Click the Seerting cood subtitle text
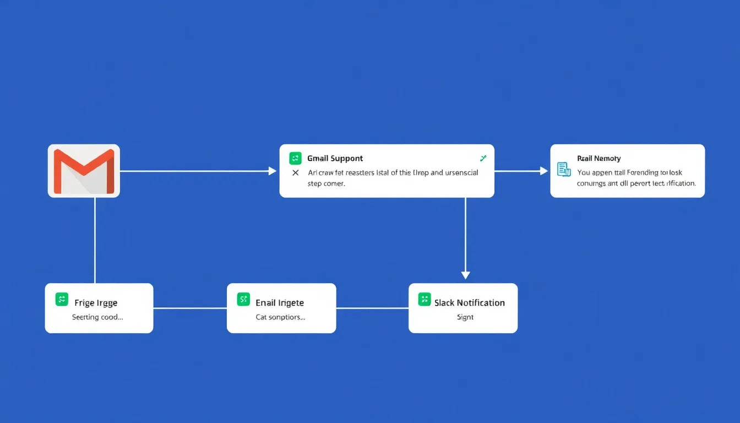740x423 pixels. (x=99, y=317)
